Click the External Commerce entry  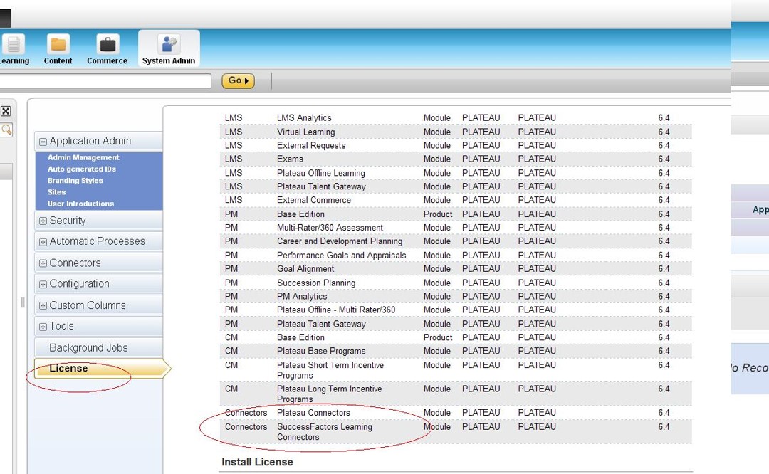pyautogui.click(x=314, y=200)
